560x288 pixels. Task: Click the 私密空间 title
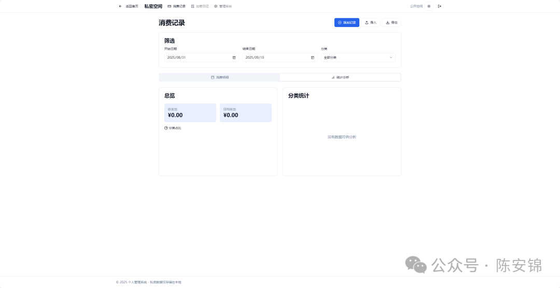coord(153,6)
